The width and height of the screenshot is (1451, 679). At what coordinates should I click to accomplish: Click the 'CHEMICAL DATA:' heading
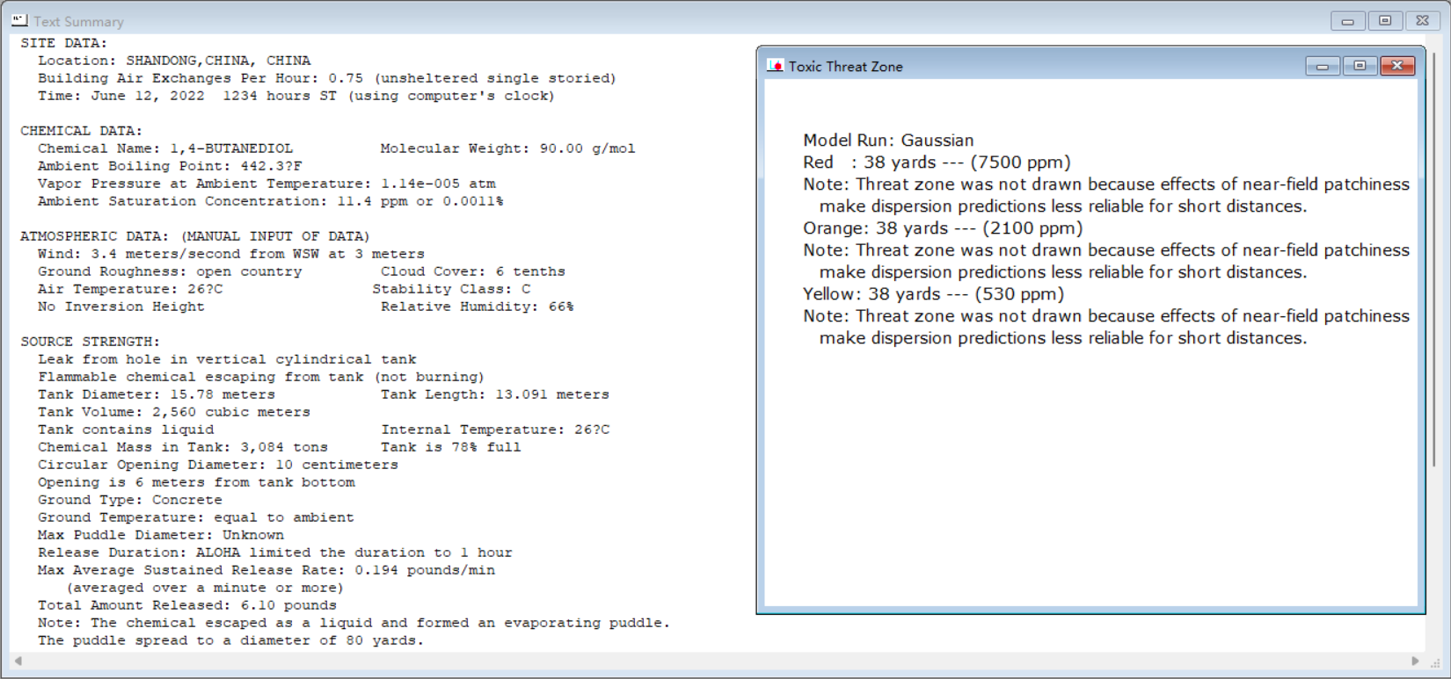tap(82, 131)
